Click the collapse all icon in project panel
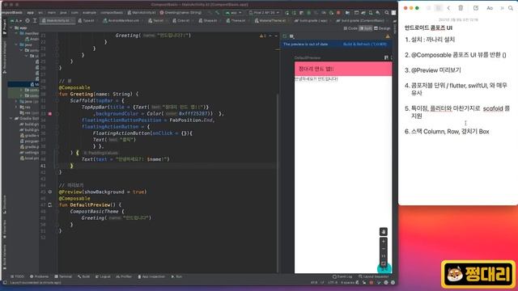518x291 pixels. [x=35, y=20]
